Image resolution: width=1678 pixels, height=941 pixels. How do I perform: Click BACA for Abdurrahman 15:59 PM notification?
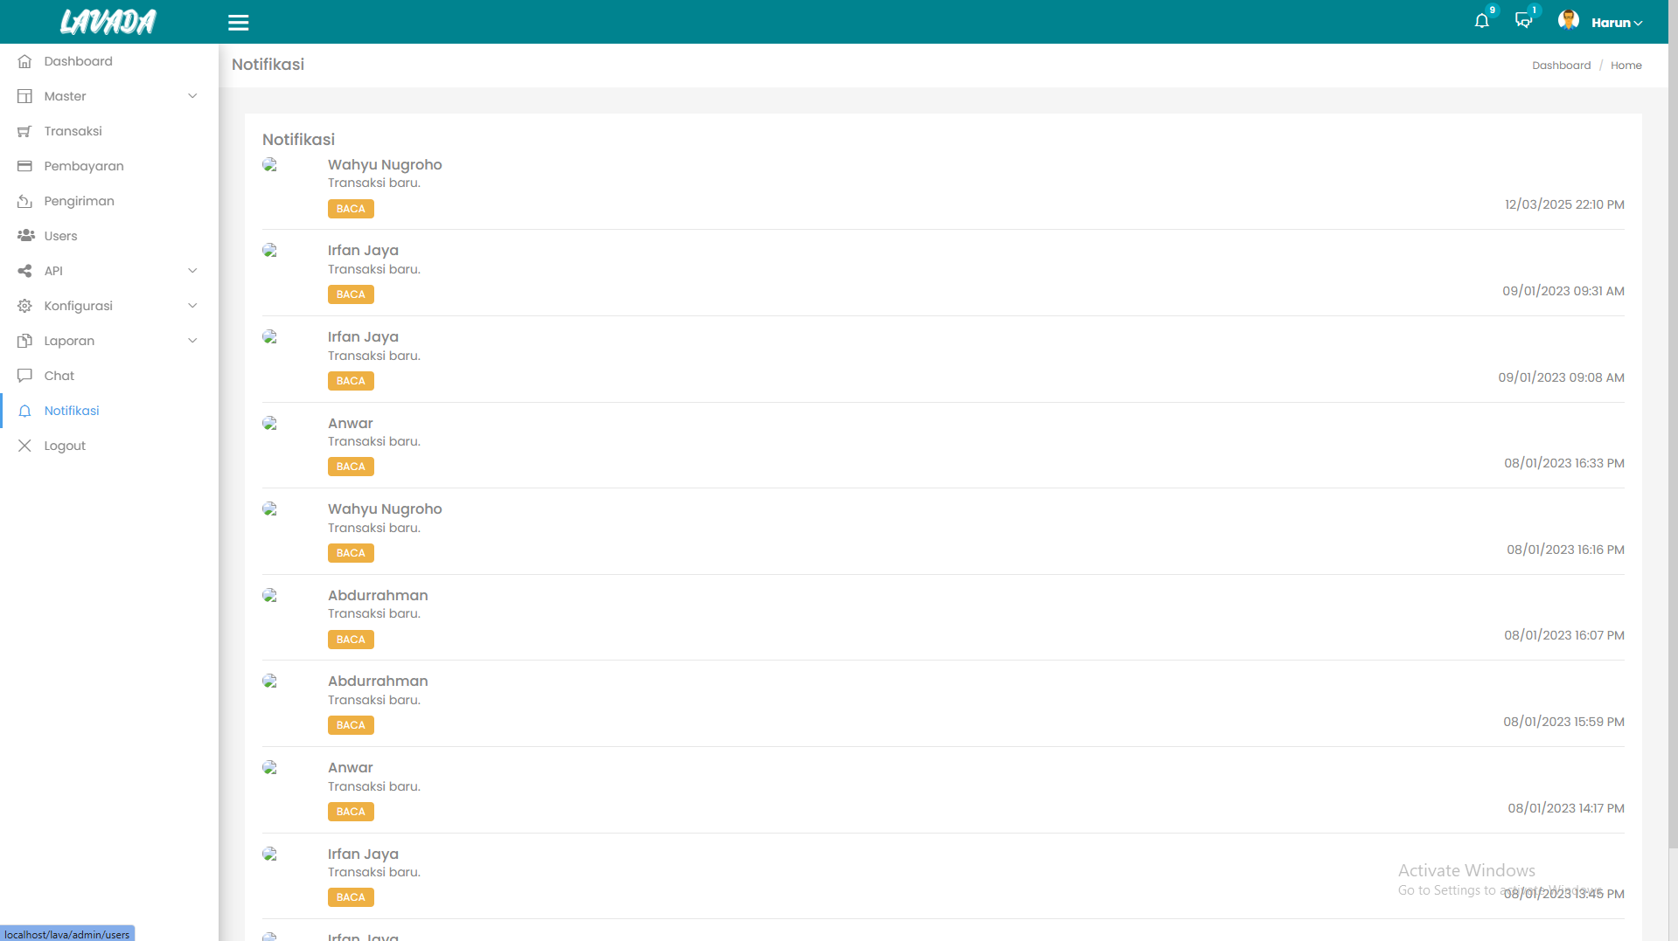coord(351,725)
